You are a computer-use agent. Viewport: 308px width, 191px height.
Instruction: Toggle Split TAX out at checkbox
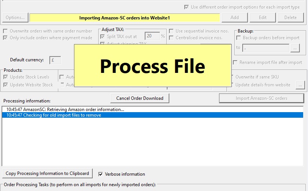click(102, 37)
